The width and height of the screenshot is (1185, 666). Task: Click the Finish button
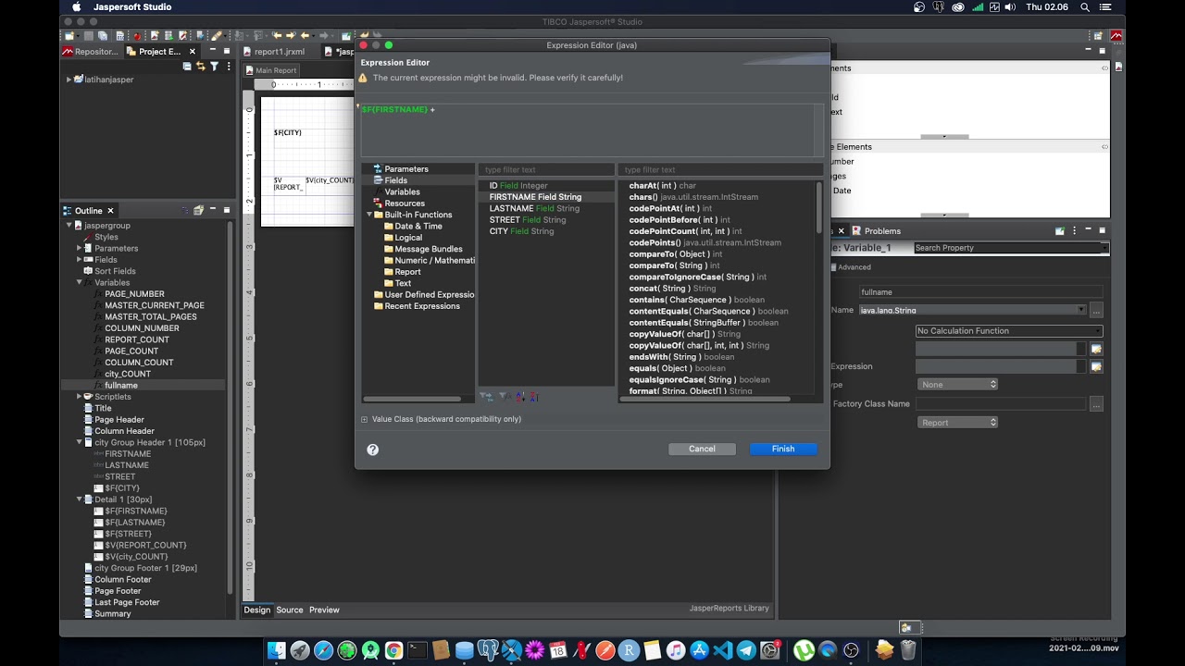click(783, 450)
